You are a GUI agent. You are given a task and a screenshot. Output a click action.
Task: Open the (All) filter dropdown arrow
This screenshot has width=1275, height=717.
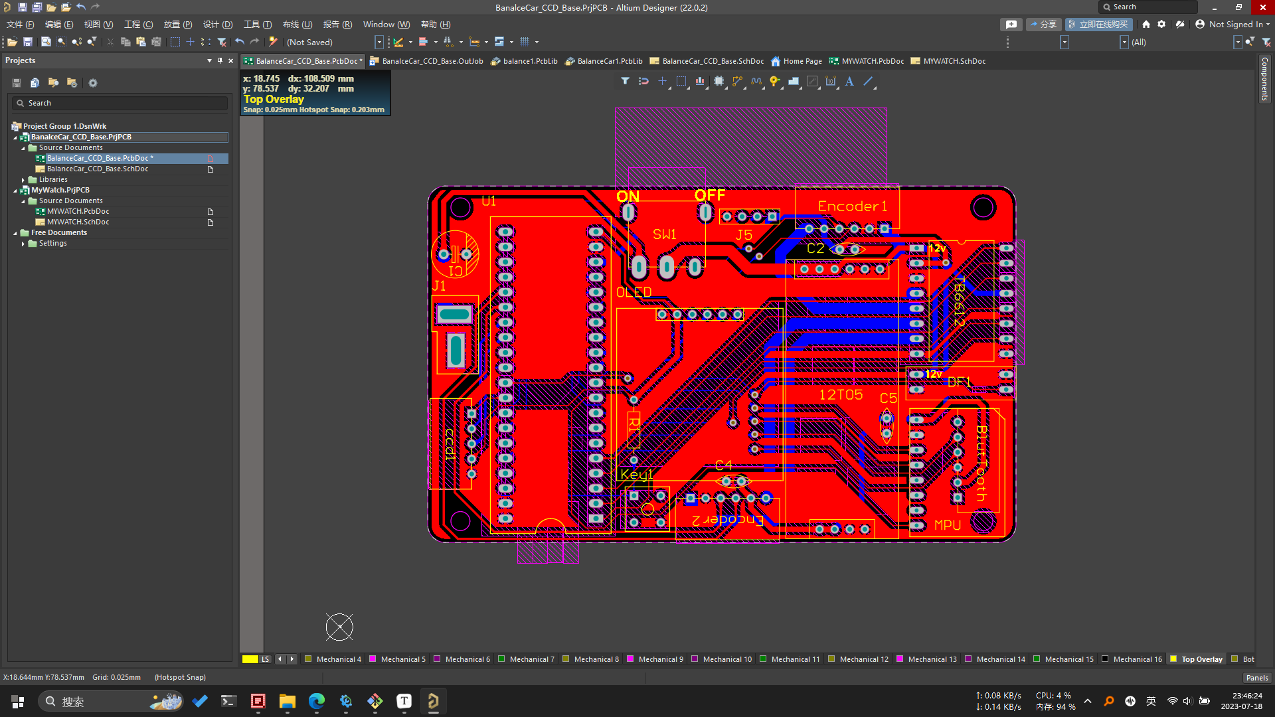(1237, 42)
